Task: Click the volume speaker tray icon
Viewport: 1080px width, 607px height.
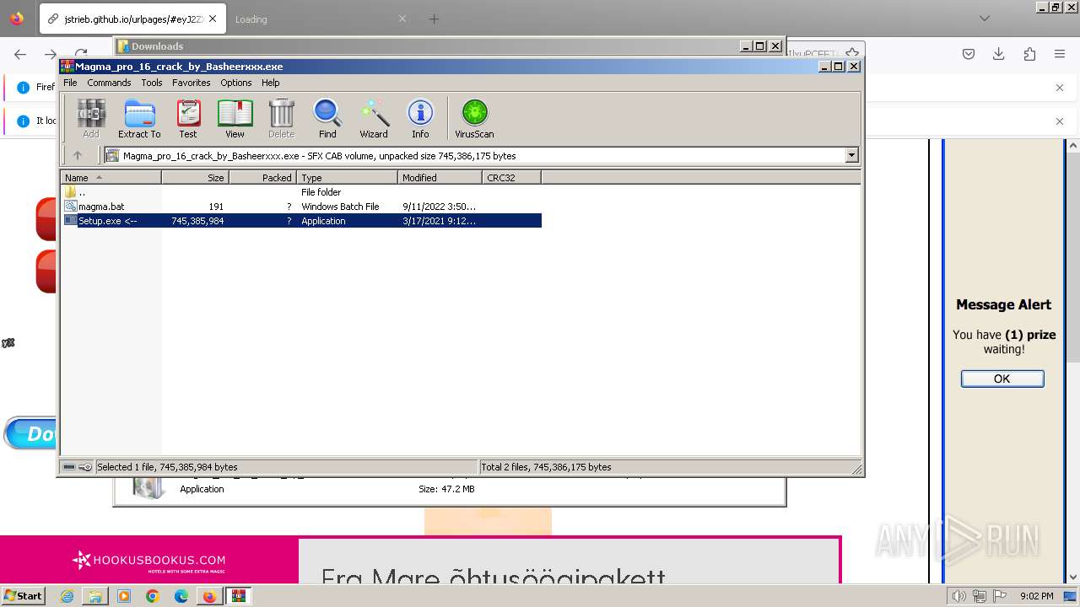Action: click(958, 596)
